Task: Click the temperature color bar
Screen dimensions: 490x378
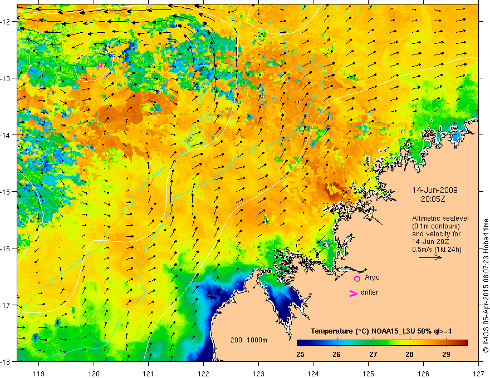Action: point(382,342)
